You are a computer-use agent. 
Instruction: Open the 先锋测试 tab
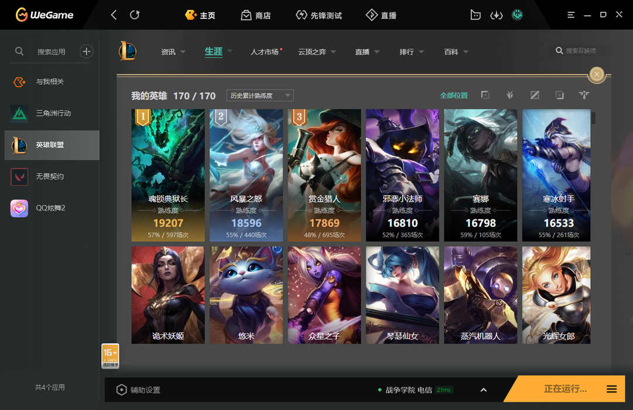coord(318,15)
